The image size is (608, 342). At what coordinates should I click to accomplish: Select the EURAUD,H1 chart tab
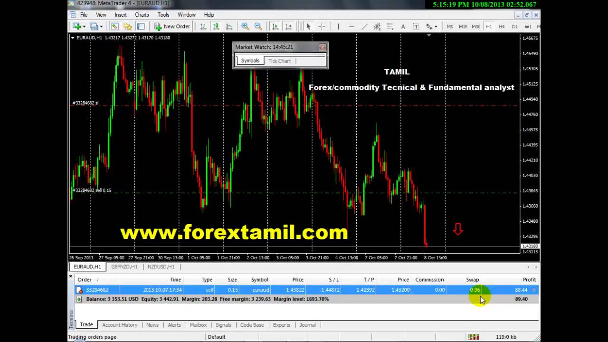[87, 267]
